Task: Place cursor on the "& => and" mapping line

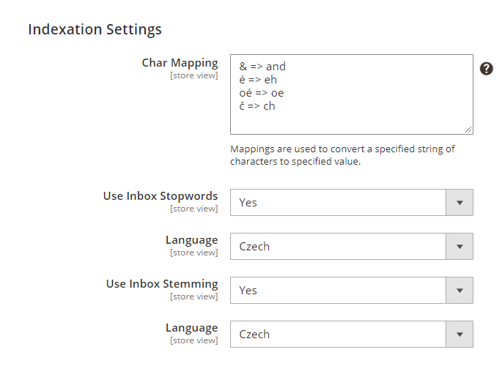Action: click(262, 67)
